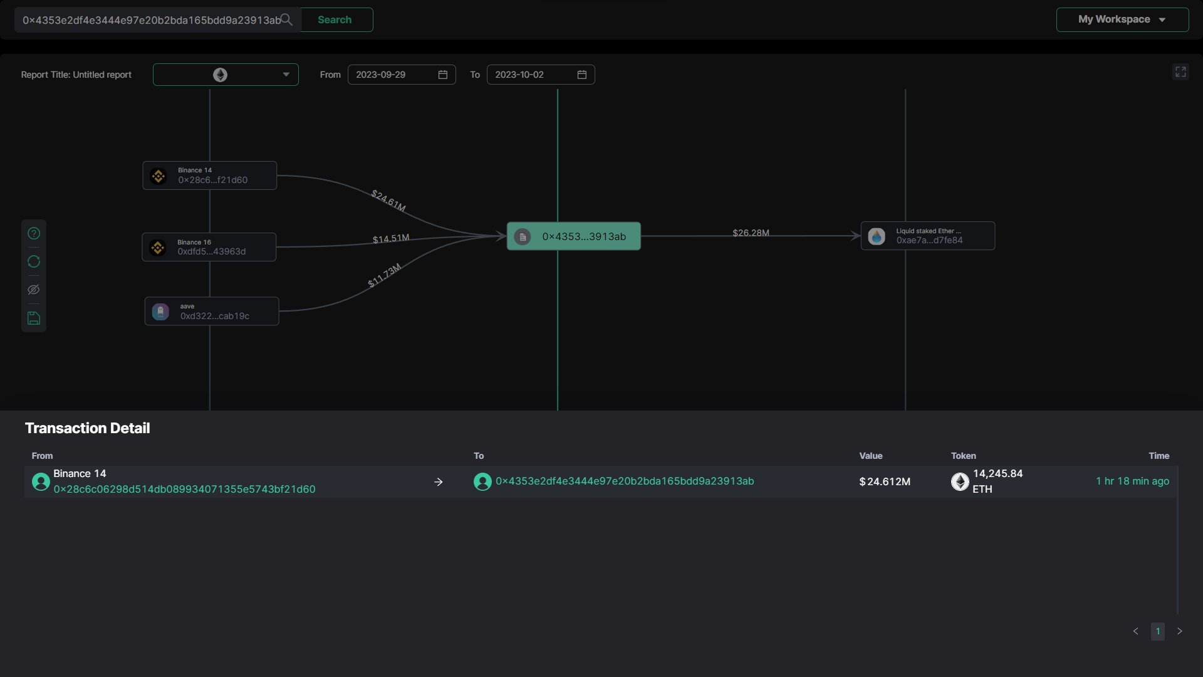This screenshot has width=1203, height=677.
Task: Select the Binance 14 node
Action: 209,176
